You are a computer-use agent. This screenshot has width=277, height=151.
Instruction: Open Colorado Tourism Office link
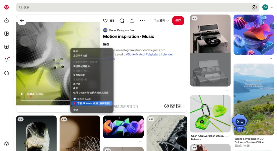click(x=249, y=142)
